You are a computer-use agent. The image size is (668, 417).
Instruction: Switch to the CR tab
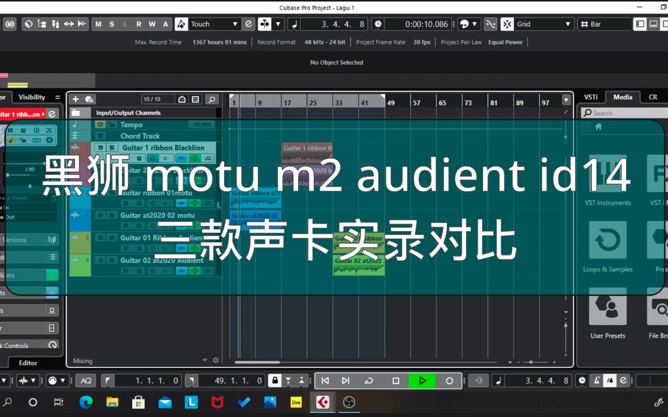point(653,97)
